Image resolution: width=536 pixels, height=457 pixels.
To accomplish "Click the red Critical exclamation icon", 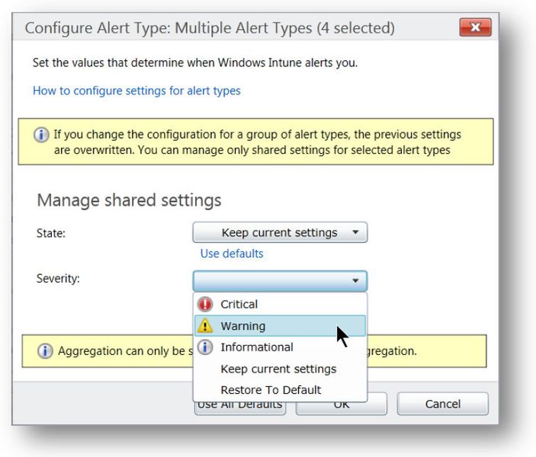I will (205, 305).
